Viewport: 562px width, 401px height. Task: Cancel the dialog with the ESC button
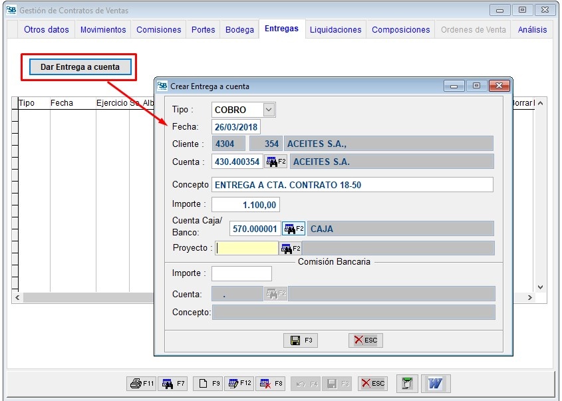tap(364, 340)
